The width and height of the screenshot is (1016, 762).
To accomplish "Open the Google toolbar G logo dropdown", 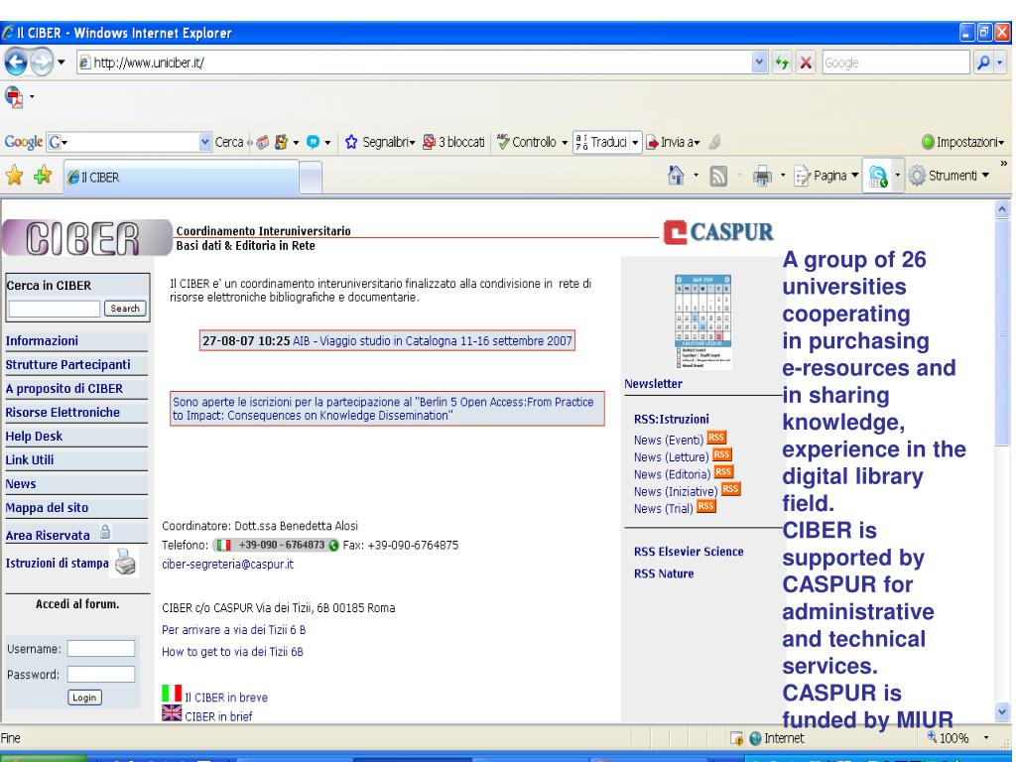I will tap(59, 142).
